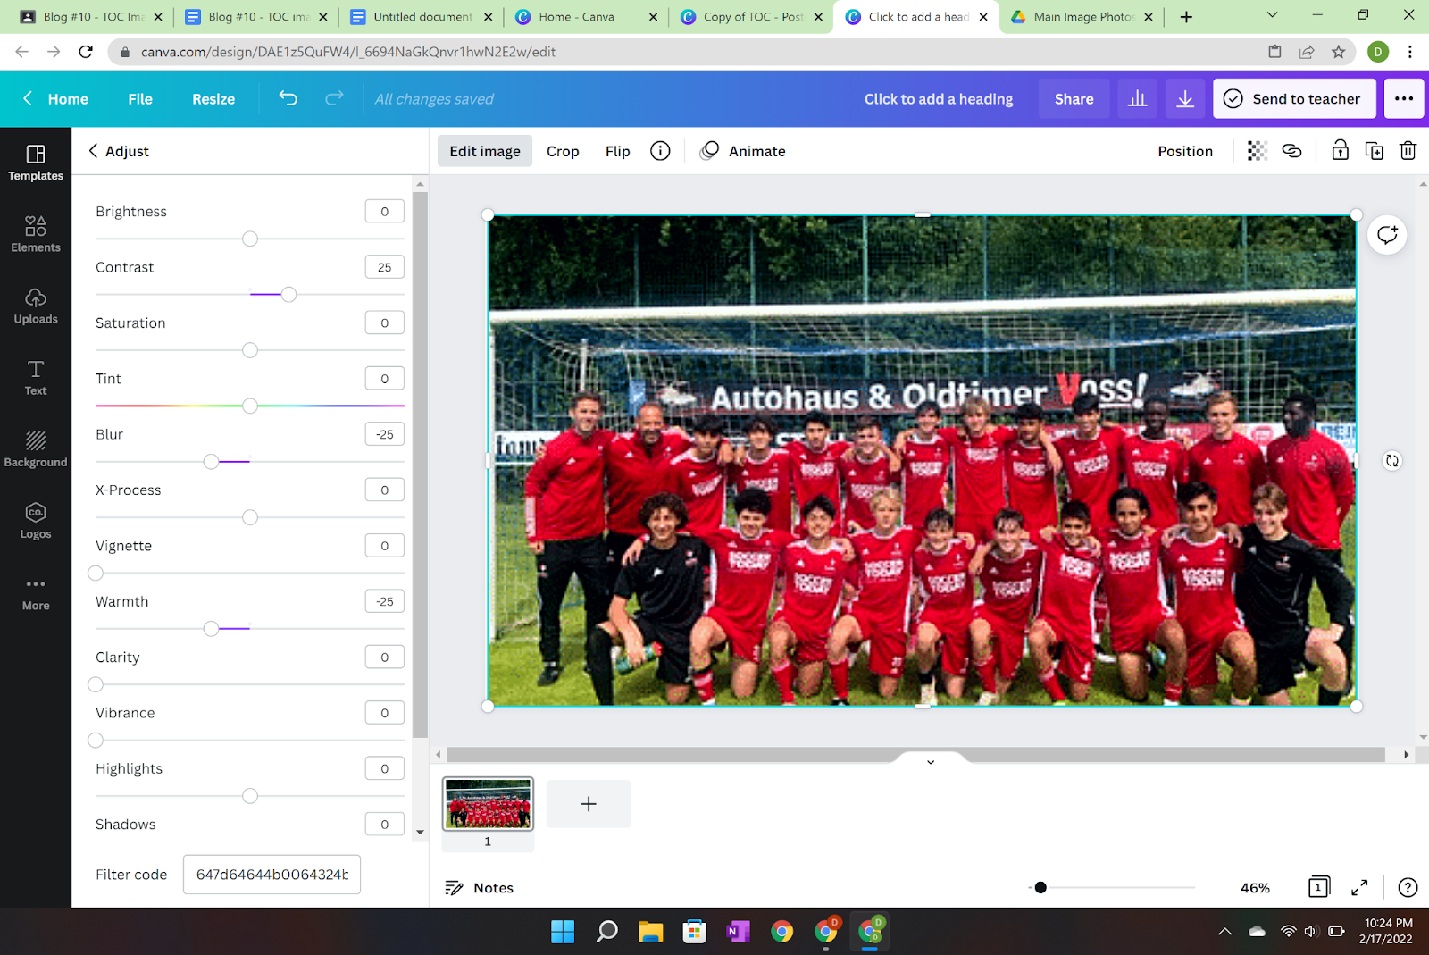1429x955 pixels.
Task: Select Edit image in toolbar
Action: point(485,151)
